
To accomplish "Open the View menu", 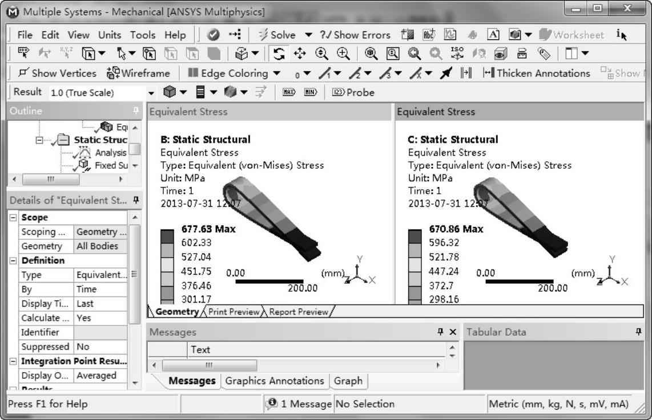I will [79, 35].
